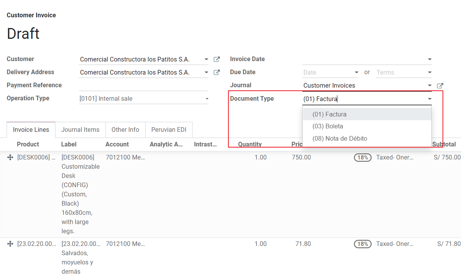This screenshot has height=274, width=461.
Task: Click the 18% tax badge on the second line
Action: coord(362,244)
